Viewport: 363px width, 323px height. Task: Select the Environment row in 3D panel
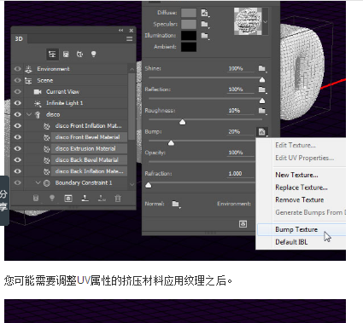click(75, 69)
